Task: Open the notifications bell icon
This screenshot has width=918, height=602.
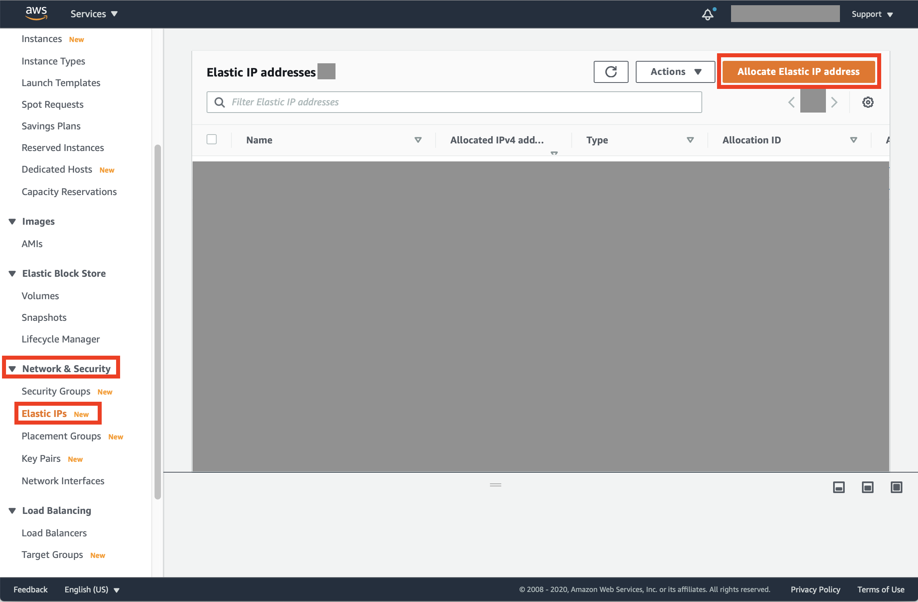Action: pos(708,14)
